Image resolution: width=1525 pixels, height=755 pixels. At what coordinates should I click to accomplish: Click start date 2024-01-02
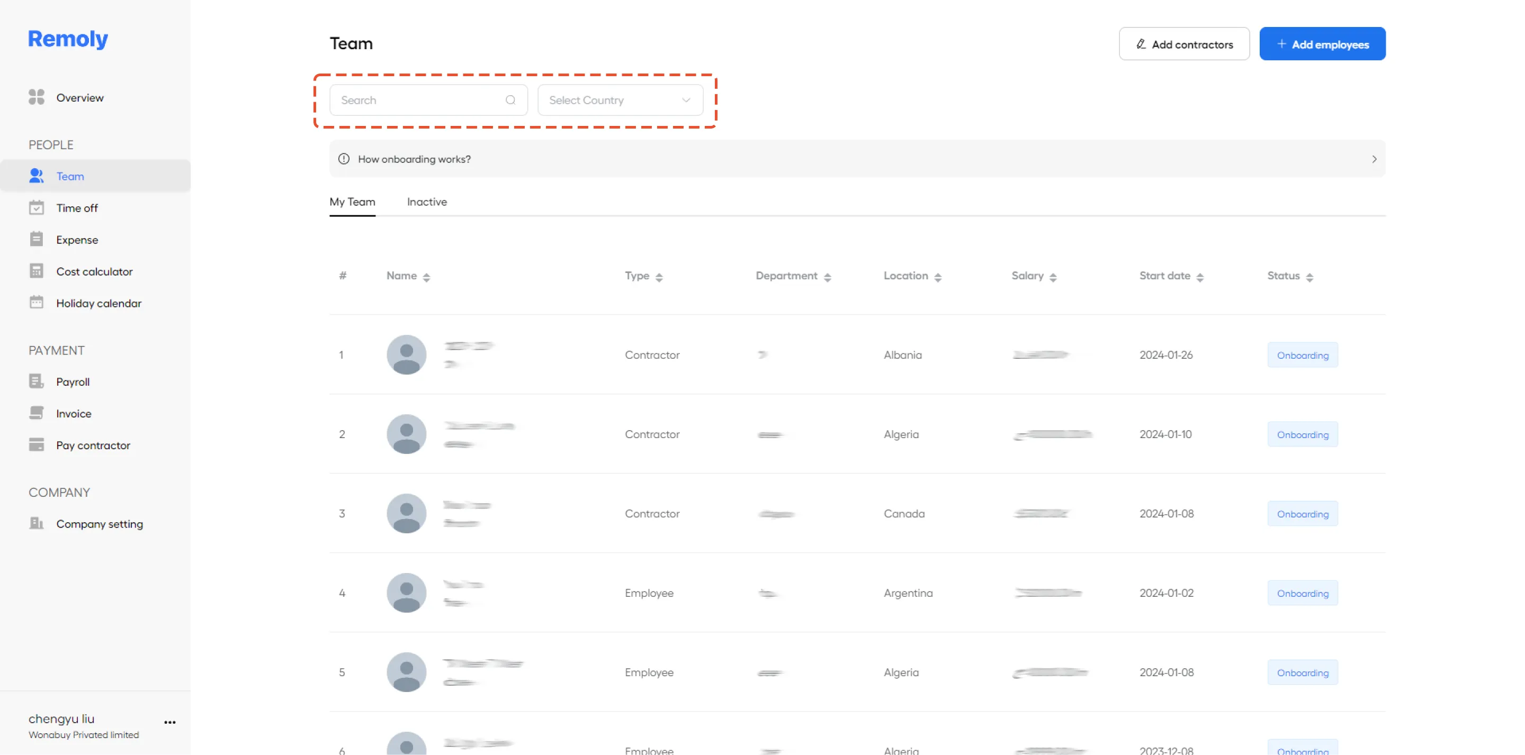click(1167, 593)
